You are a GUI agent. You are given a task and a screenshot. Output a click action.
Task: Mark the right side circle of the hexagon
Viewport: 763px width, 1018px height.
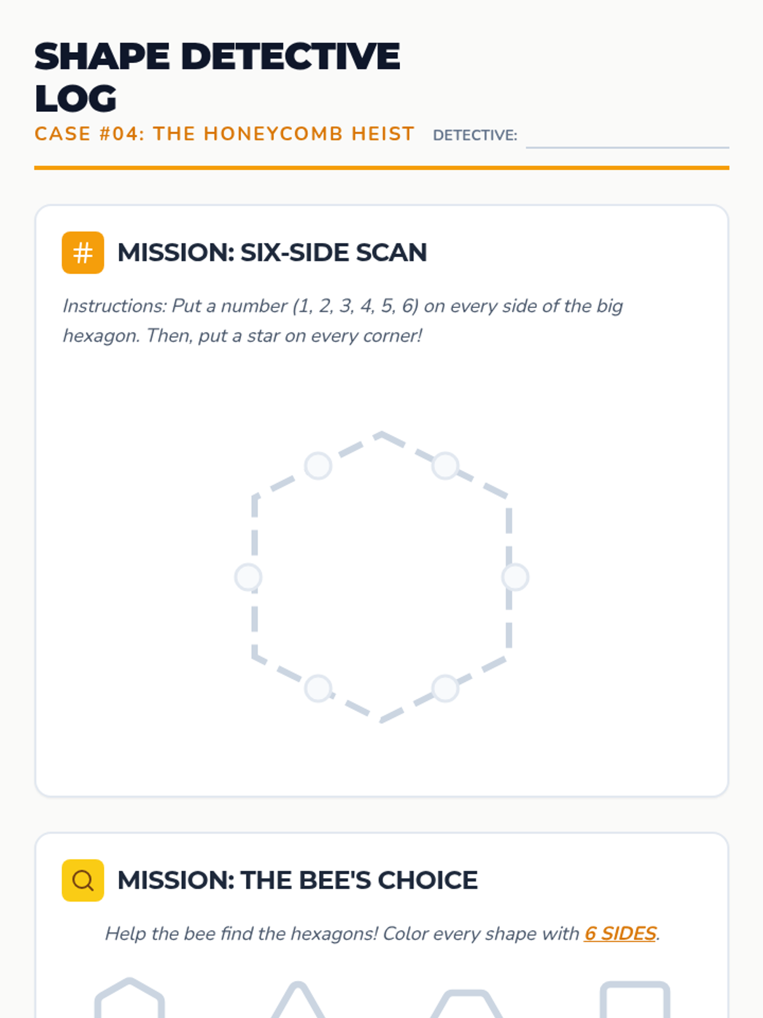(x=515, y=577)
